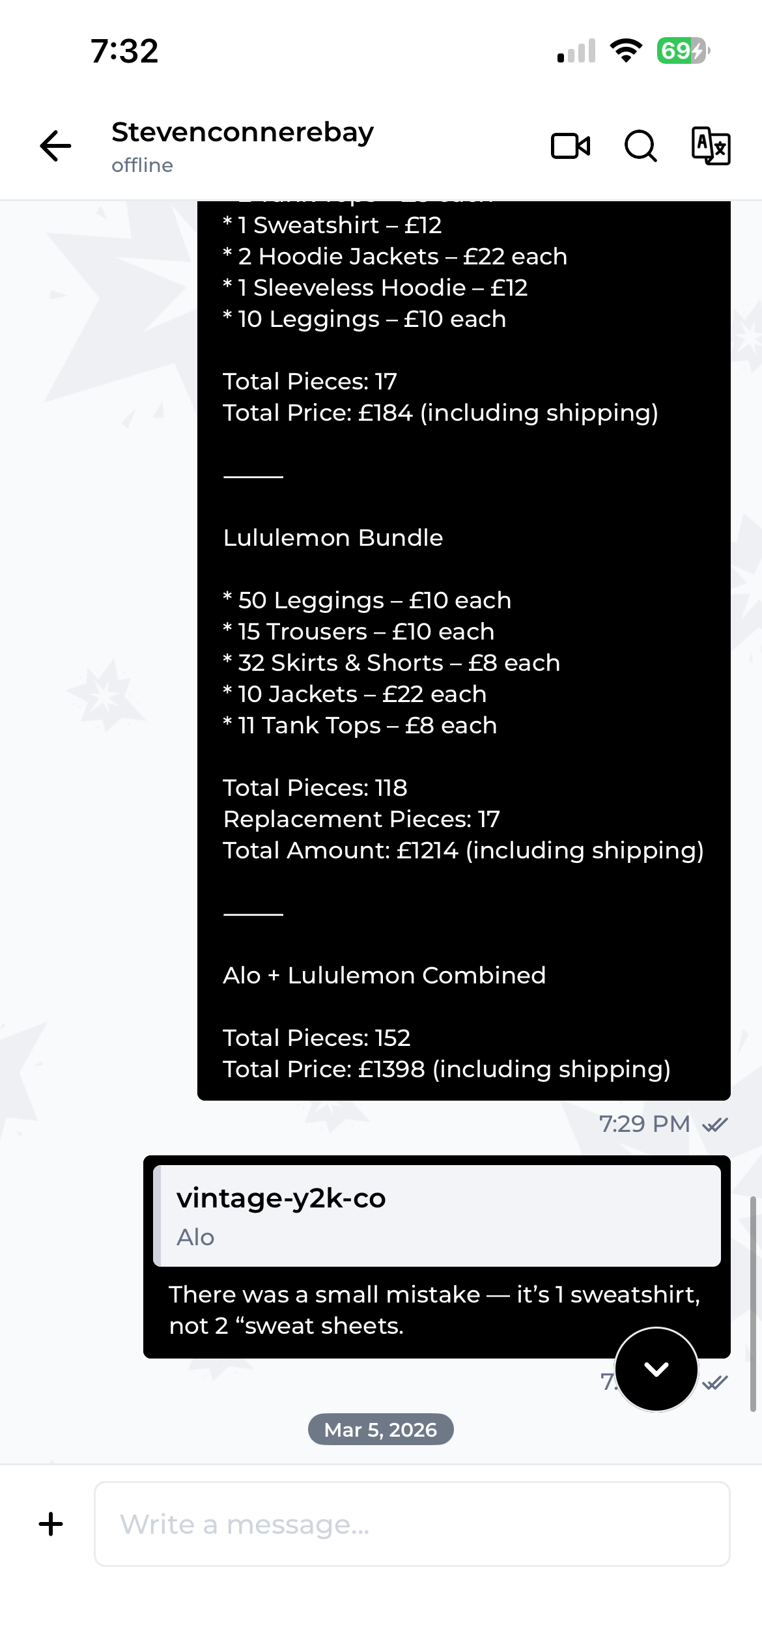Open quoted vintage-y2k-co Alo reply
This screenshot has height=1649, width=762.
437,1216
